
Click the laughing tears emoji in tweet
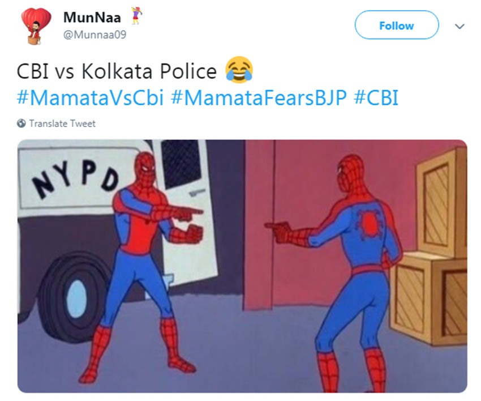[x=239, y=70]
